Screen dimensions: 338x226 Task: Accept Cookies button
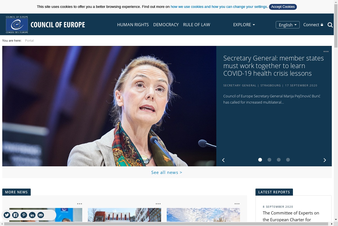(x=283, y=7)
